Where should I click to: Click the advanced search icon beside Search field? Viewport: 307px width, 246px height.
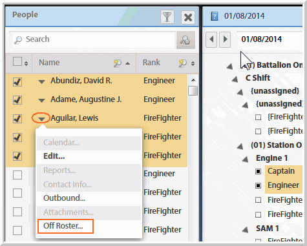tap(185, 40)
